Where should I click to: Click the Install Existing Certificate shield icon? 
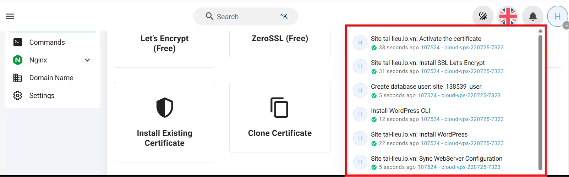coord(165,107)
